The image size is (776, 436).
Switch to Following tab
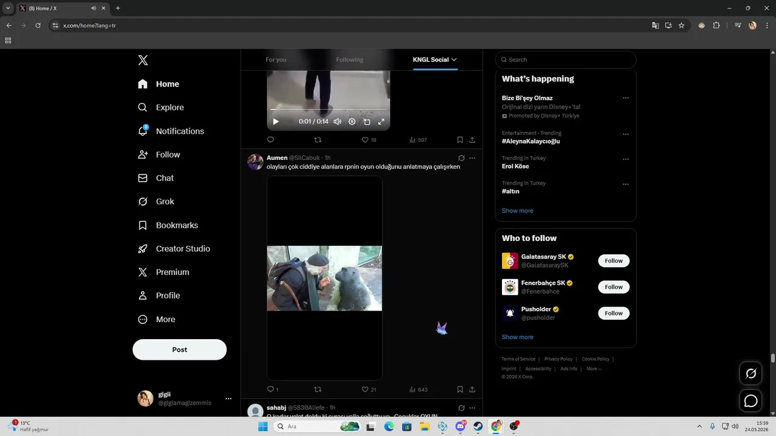pyautogui.click(x=350, y=59)
